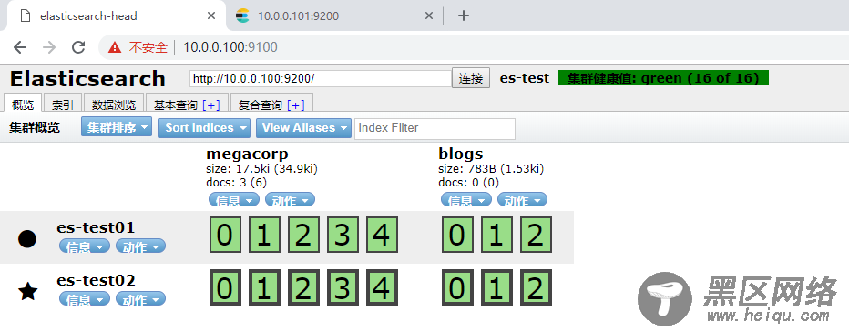
Task: Close the 10.0.0.101:9200 tab
Action: [x=428, y=15]
